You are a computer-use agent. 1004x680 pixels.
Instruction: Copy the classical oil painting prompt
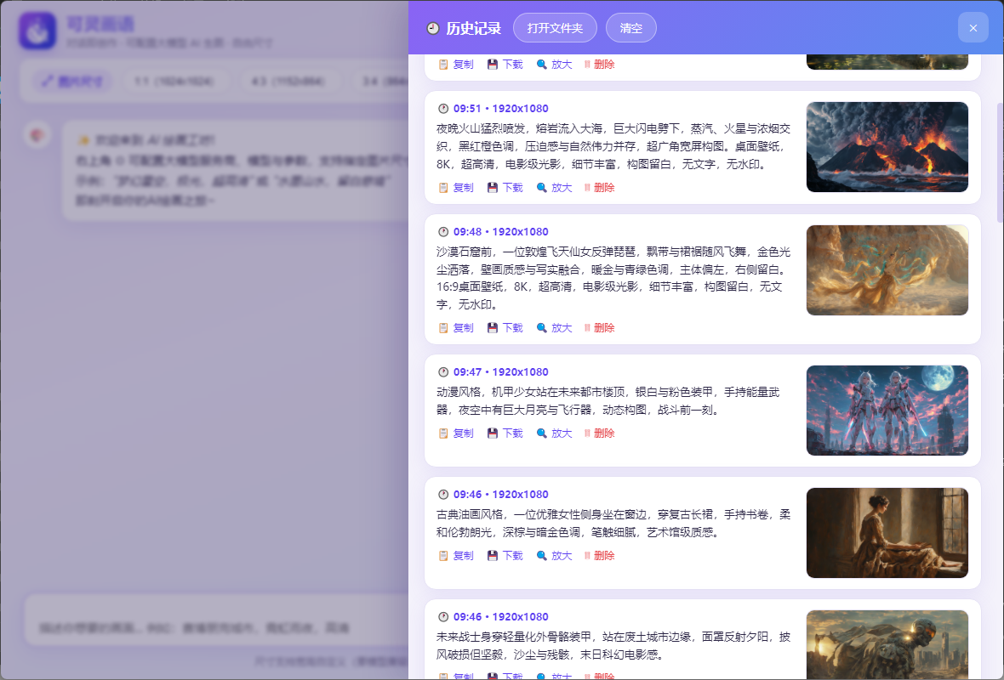point(456,555)
